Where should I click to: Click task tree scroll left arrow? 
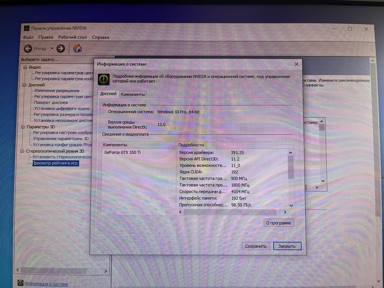click(18, 270)
